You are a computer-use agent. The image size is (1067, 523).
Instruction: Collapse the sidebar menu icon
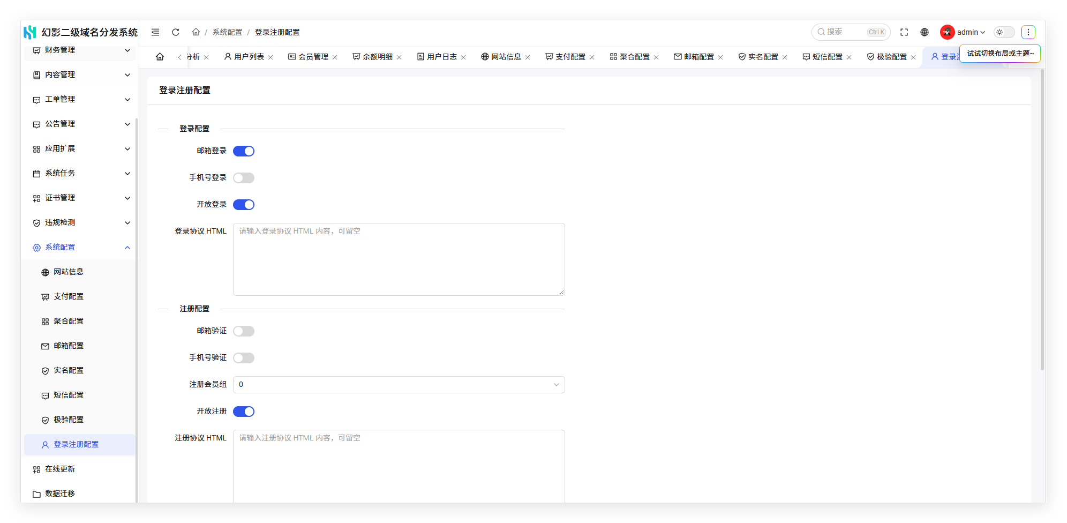click(155, 32)
